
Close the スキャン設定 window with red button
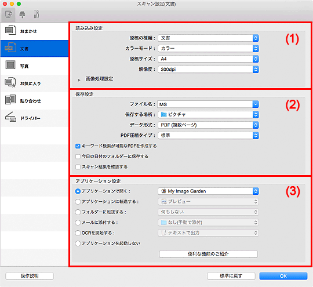pos(5,4)
